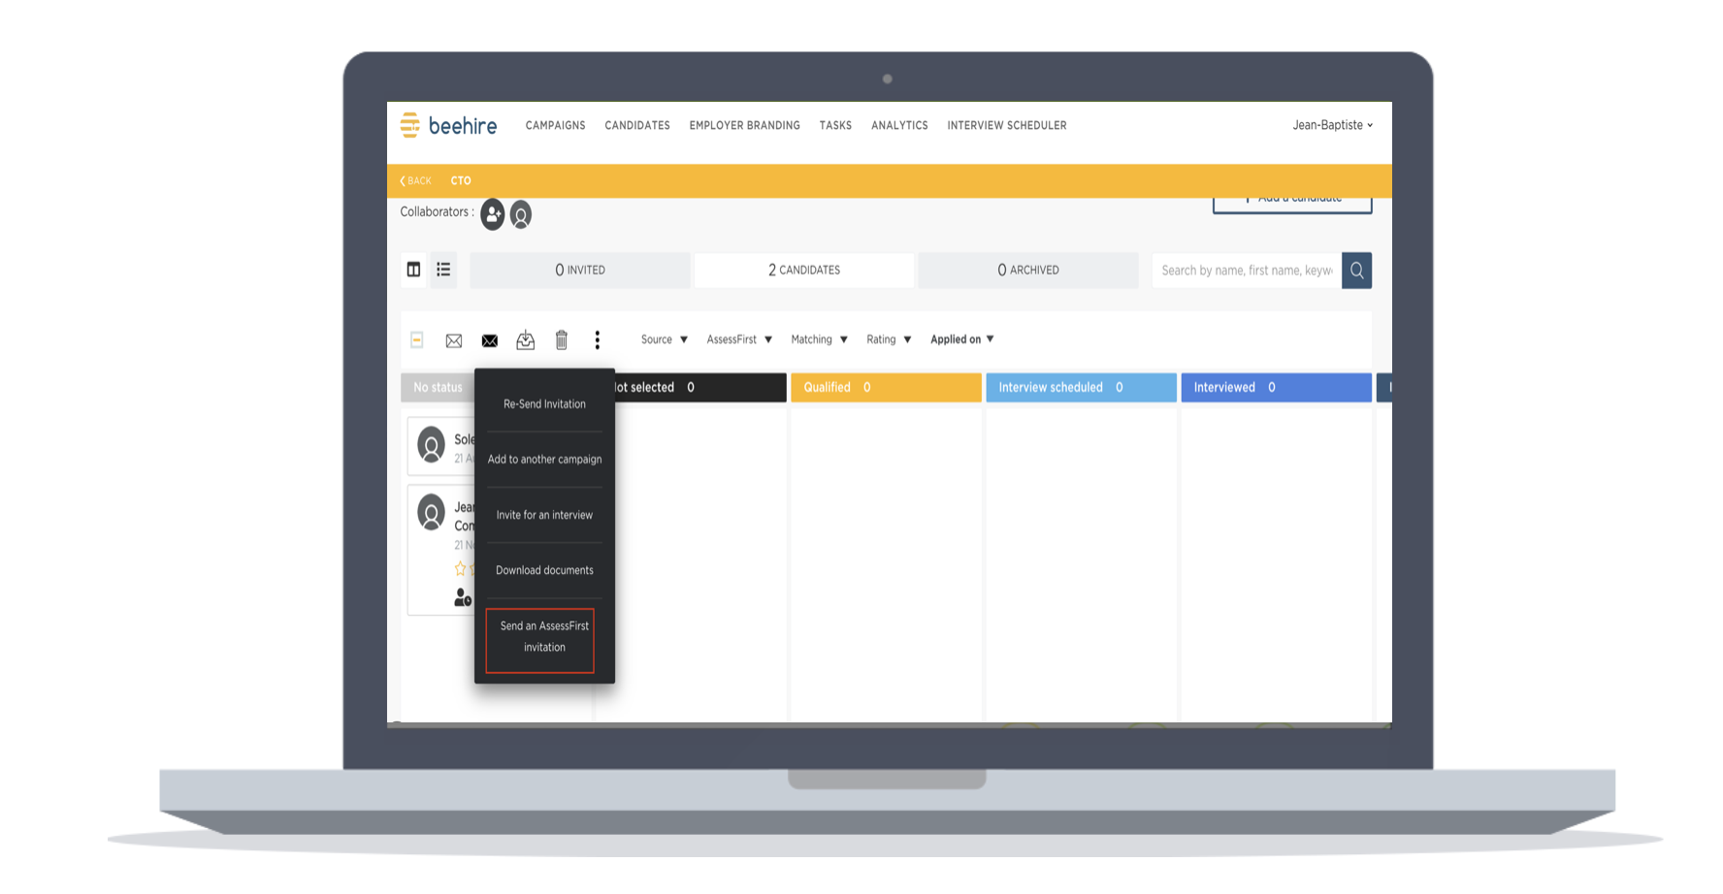Open the AssessFirst filter dropdown

[738, 339]
